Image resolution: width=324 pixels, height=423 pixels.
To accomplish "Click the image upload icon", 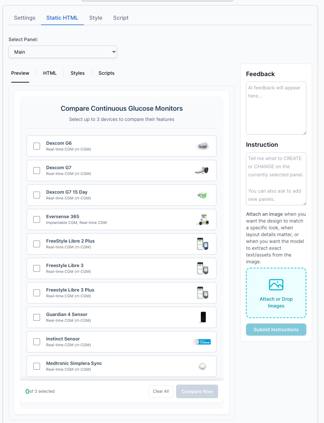I will [x=276, y=285].
